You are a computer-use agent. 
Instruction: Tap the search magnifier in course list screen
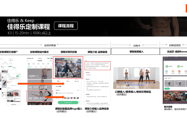pyautogui.click(x=51, y=61)
